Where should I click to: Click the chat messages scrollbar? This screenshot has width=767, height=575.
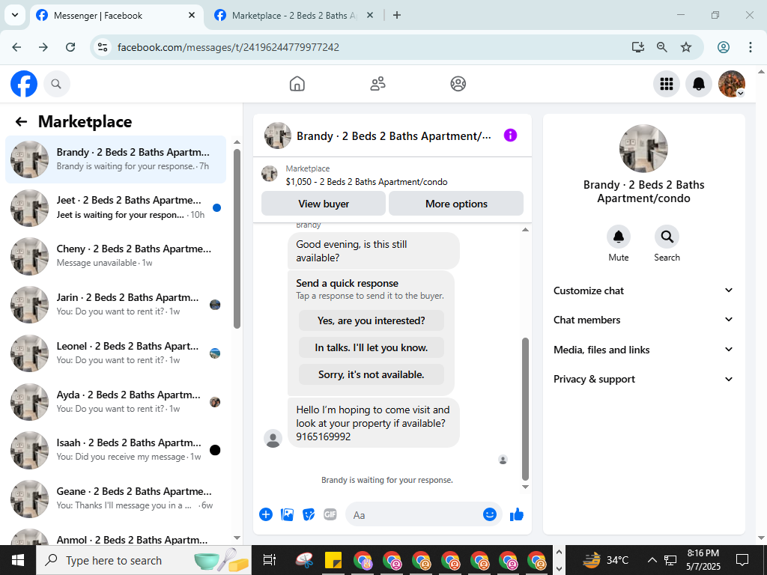[525, 409]
